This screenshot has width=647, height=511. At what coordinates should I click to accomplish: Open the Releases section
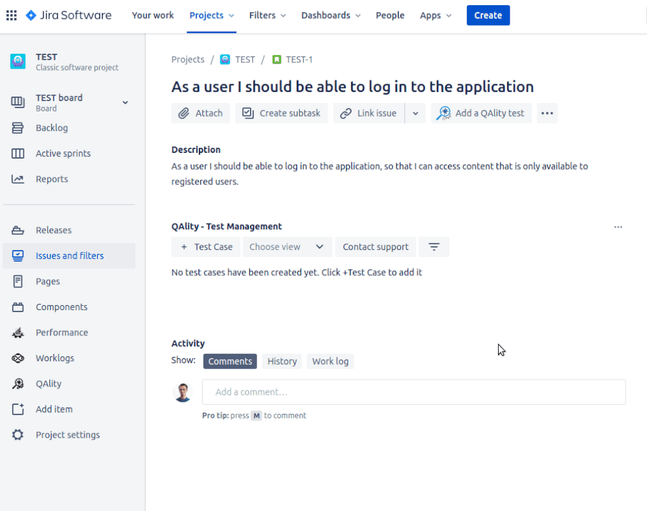pos(52,230)
